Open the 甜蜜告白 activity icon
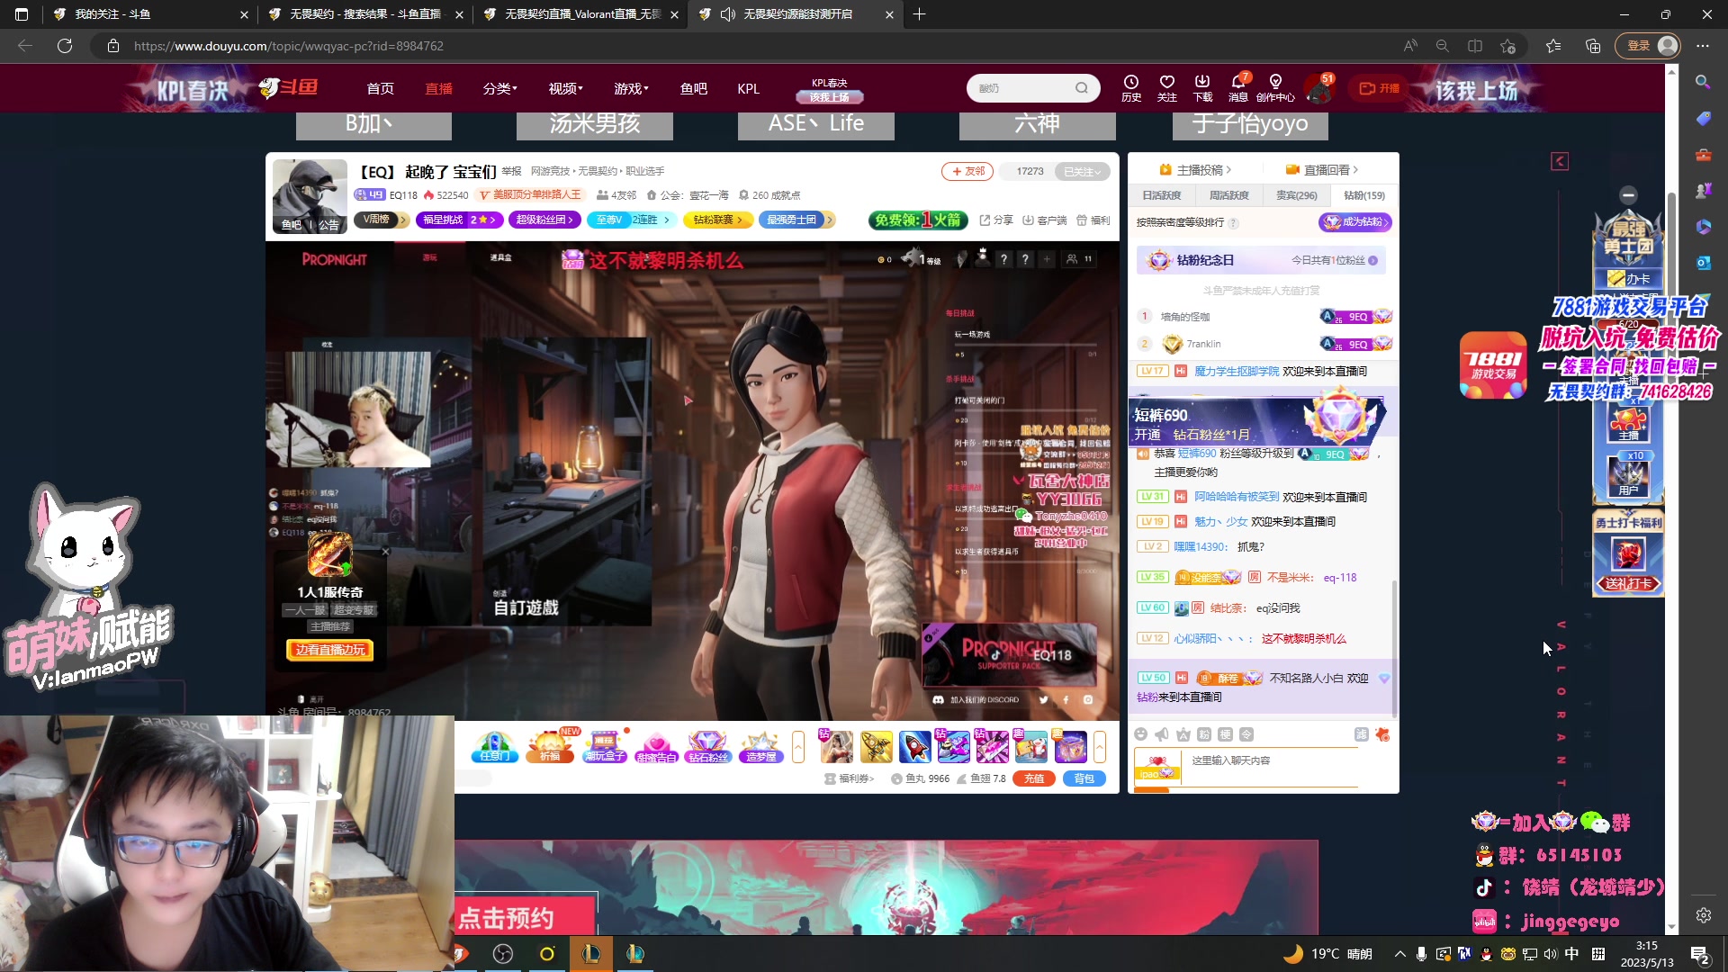 coord(657,747)
